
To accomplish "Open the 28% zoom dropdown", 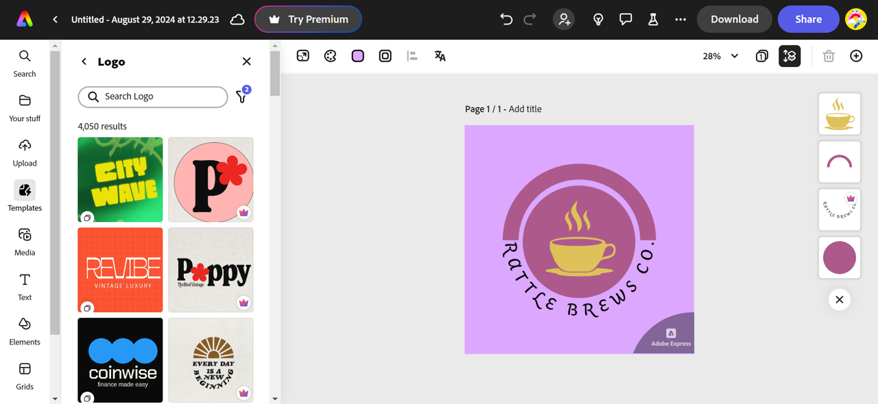I will (720, 56).
